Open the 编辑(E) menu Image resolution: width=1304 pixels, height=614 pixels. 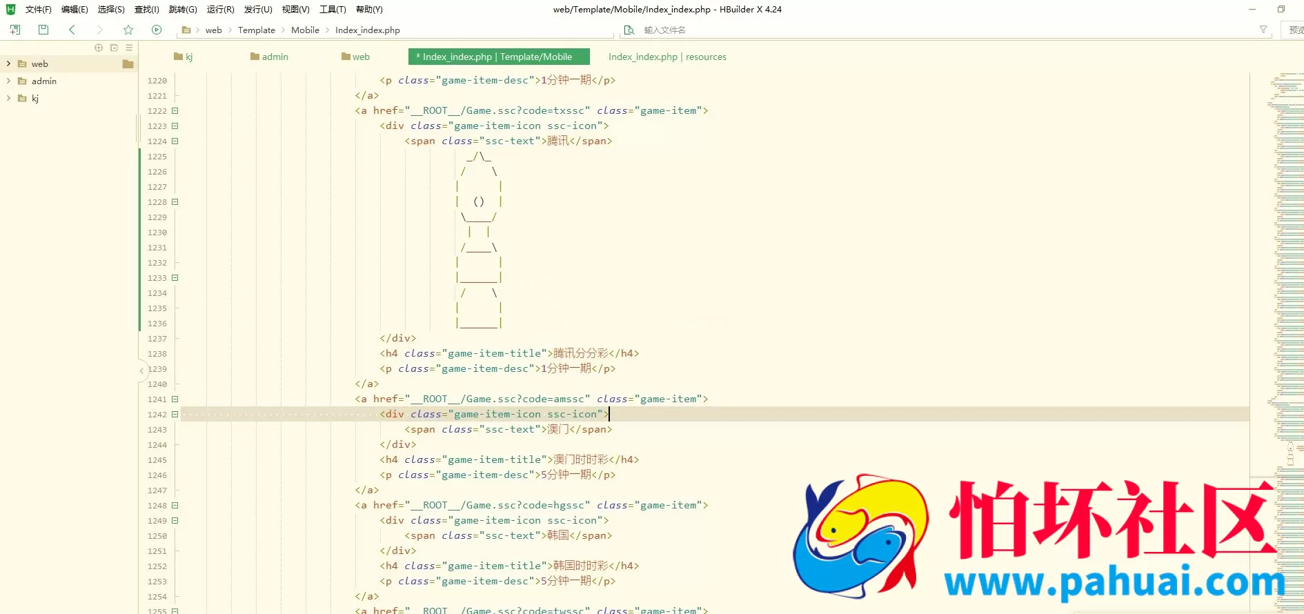pos(75,10)
